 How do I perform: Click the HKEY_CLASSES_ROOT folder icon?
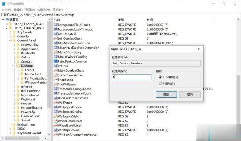pyautogui.click(x=11, y=24)
